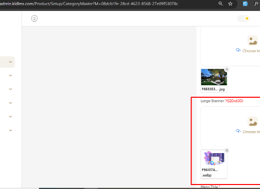Toggle the sidebar menu hamburger icon
The width and height of the screenshot is (260, 189).
(x=34, y=18)
